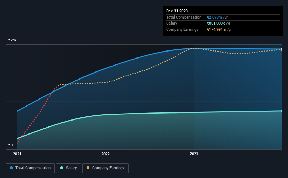Click the €2.098m total compensation value

(x=214, y=17)
